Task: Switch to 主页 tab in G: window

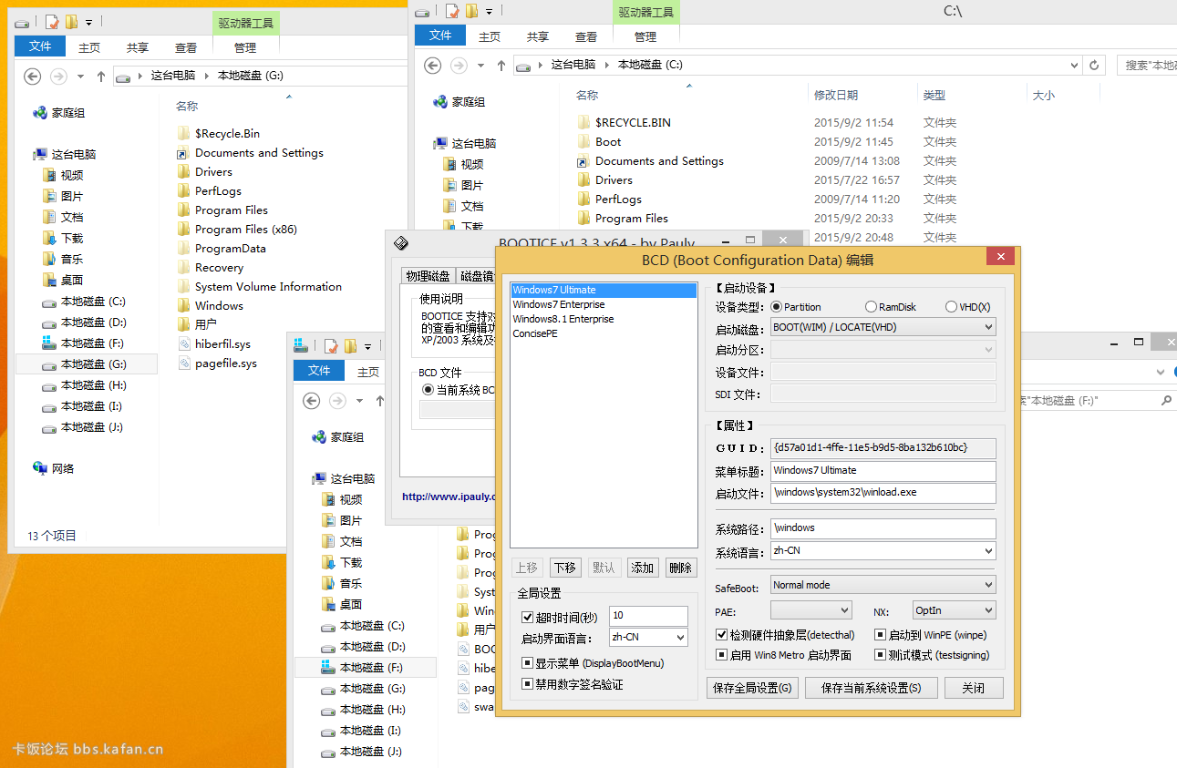Action: point(89,48)
